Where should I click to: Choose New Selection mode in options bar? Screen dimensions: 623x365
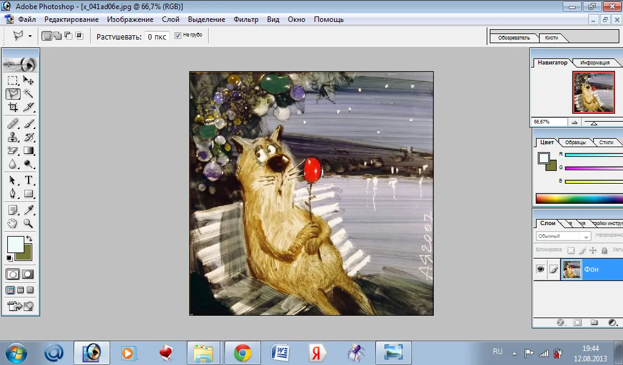coord(46,36)
